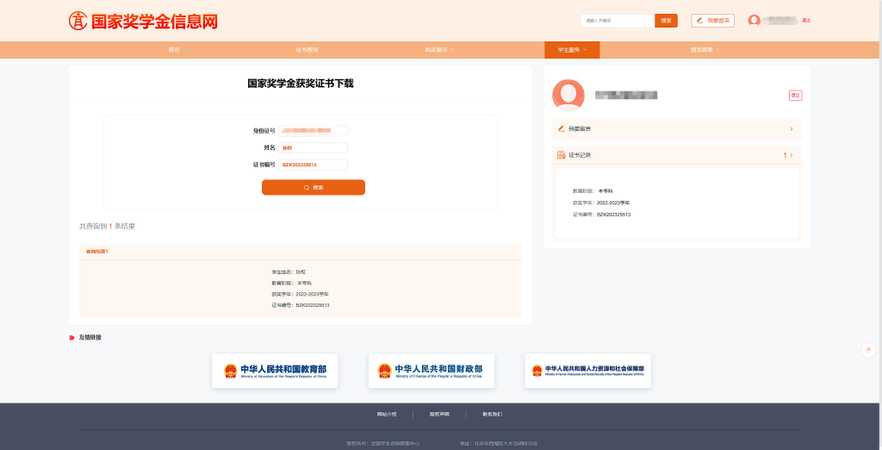Click the orange 搜索 button in header
The height and width of the screenshot is (450, 882).
click(x=666, y=21)
